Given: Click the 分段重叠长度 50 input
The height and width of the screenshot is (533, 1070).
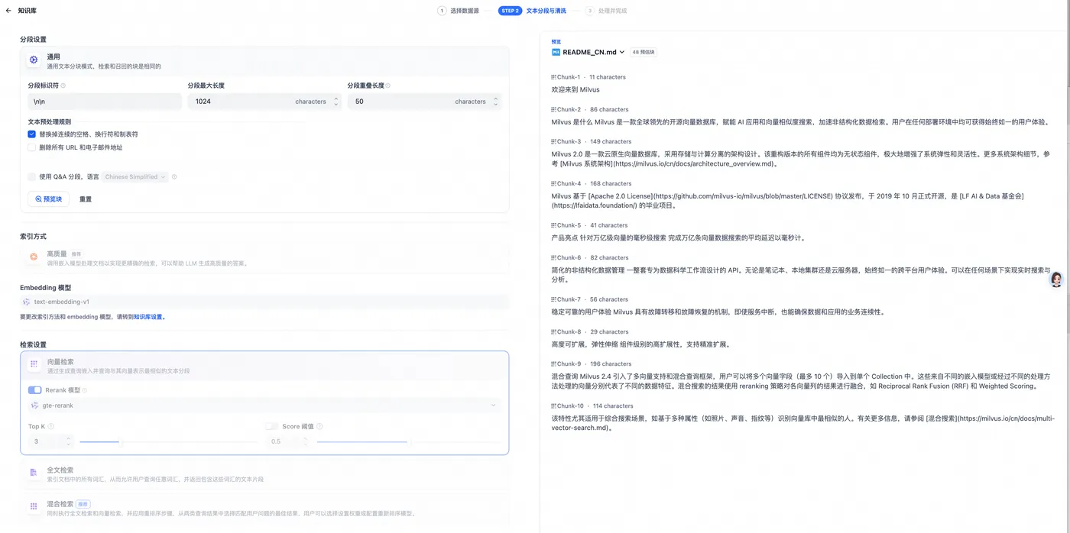Looking at the screenshot, I should coord(424,101).
